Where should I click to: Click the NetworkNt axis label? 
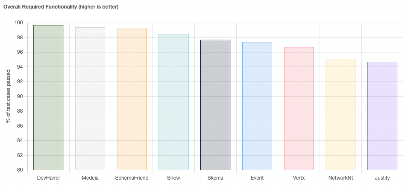coord(340,178)
